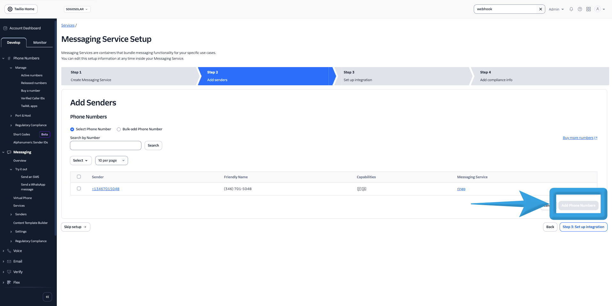Check the select-all checkbox in the table header
612x306 pixels.
79,177
